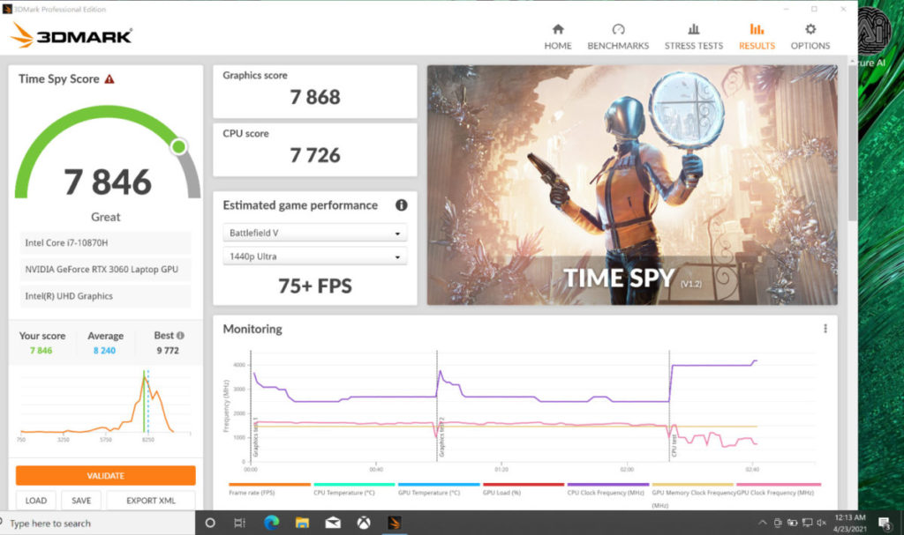This screenshot has height=535, width=904.
Task: Click the Time Spy preview image
Action: [x=632, y=185]
